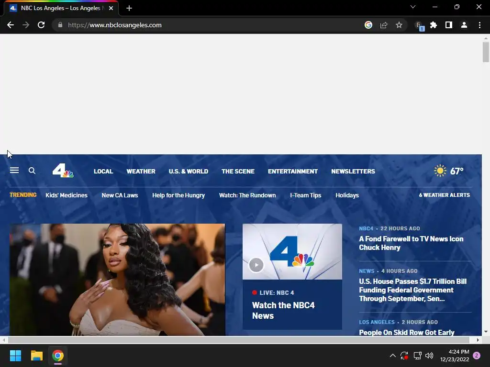490x367 pixels.
Task: Reload the page
Action: (41, 25)
